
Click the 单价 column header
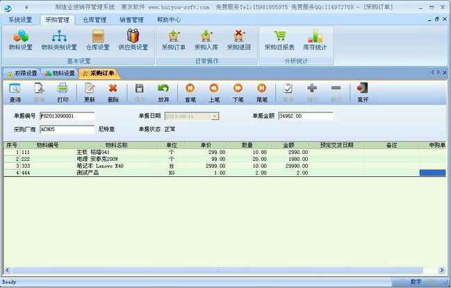[206, 145]
